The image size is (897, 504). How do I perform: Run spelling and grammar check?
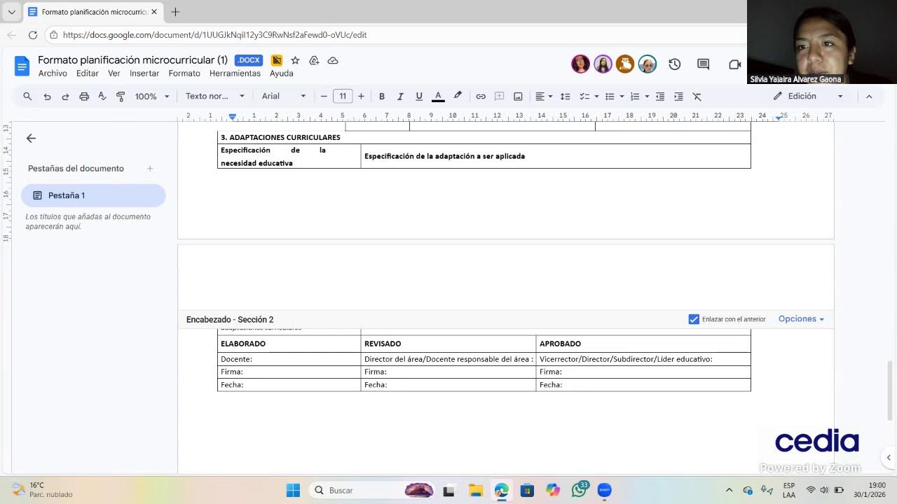pyautogui.click(x=102, y=97)
